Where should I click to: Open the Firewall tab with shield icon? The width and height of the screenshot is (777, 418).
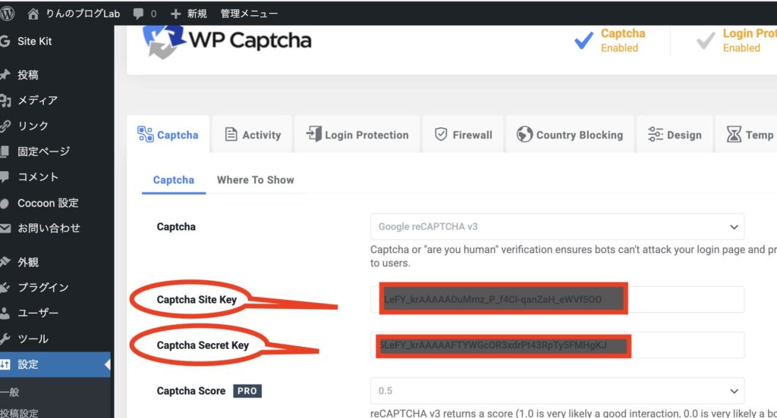463,135
